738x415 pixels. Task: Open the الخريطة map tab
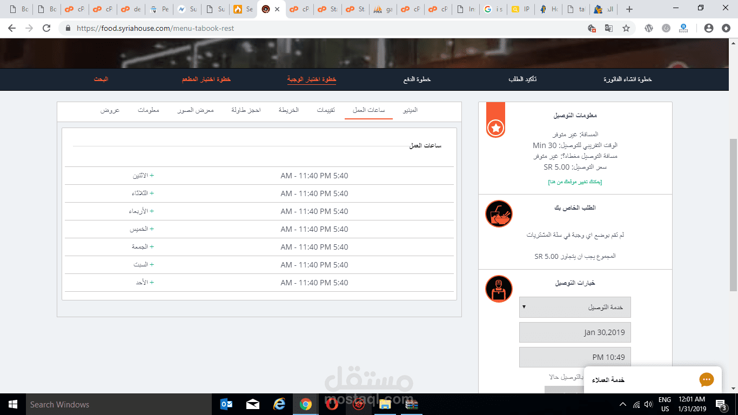(289, 110)
